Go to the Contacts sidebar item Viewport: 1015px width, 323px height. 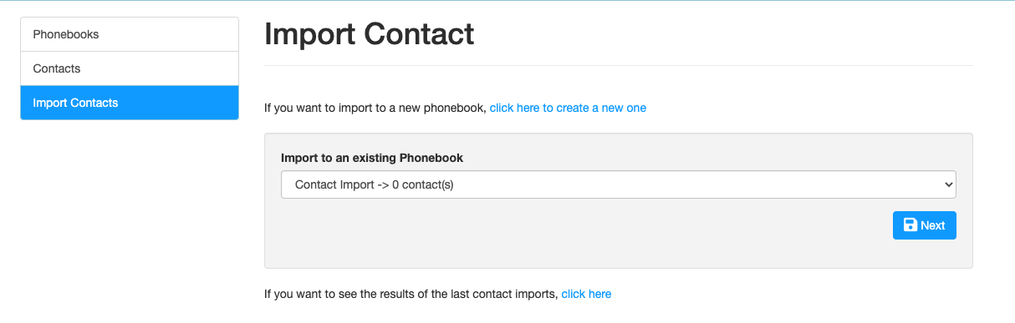130,68
